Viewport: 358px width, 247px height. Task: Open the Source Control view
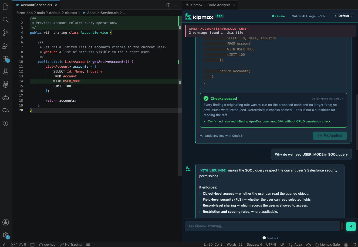point(6,33)
